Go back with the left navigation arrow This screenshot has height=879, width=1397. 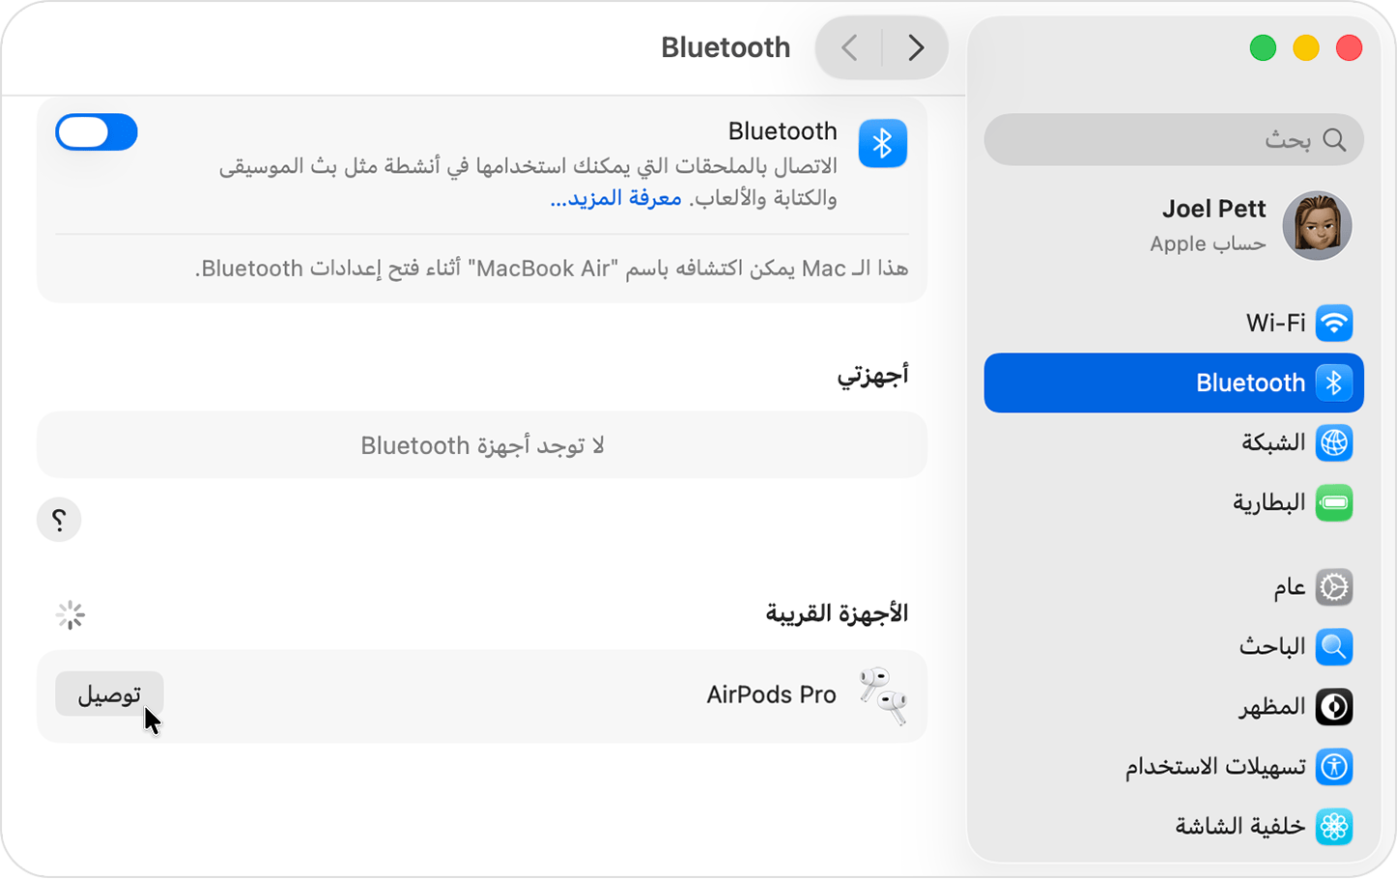tap(847, 47)
